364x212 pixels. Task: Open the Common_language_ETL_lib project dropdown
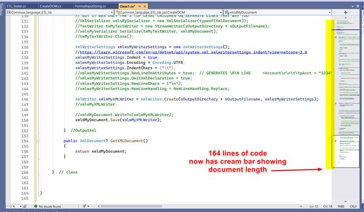click(x=60, y=12)
